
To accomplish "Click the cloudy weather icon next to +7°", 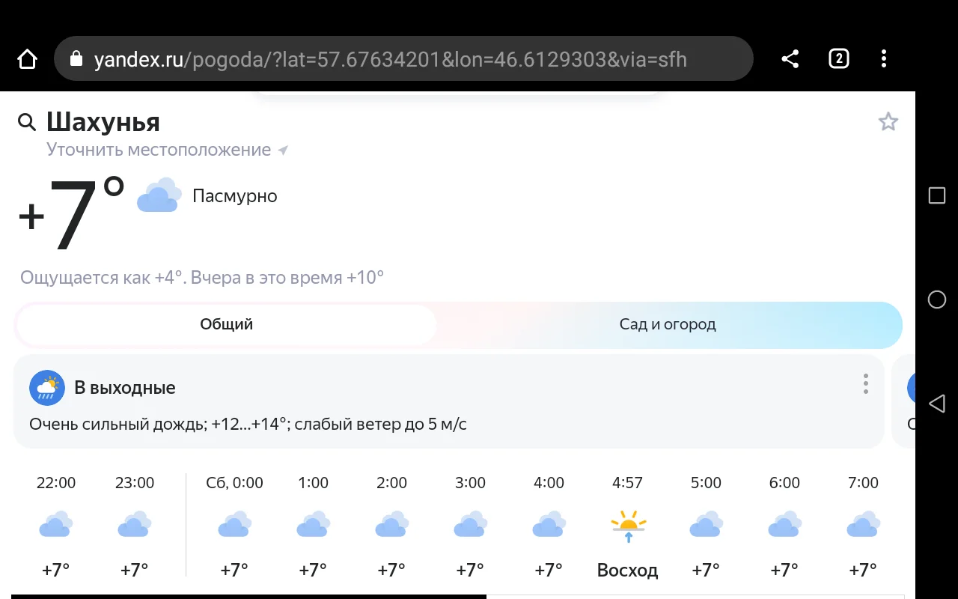I will pos(158,195).
